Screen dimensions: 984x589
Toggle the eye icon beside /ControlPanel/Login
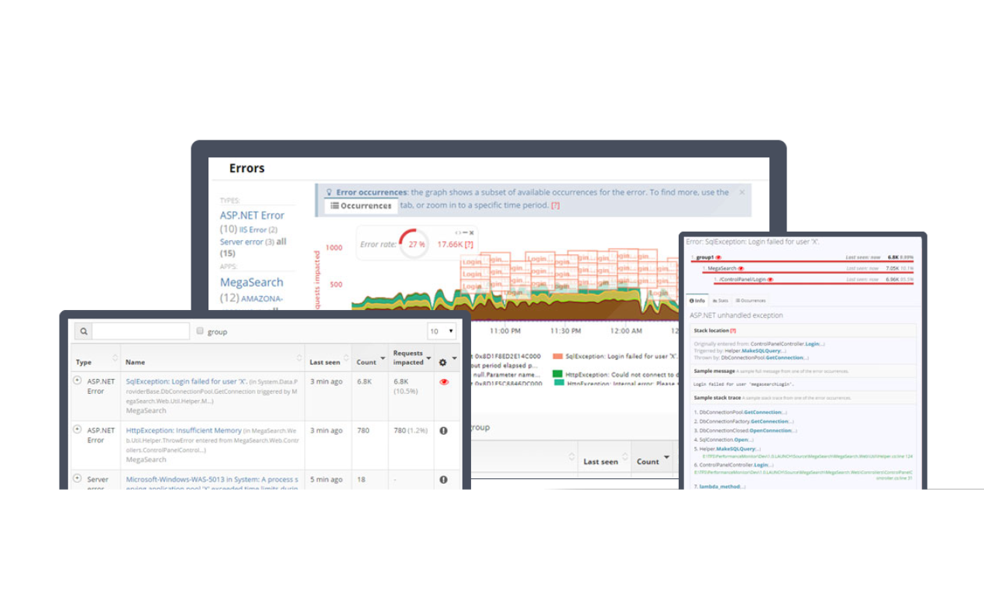click(771, 279)
